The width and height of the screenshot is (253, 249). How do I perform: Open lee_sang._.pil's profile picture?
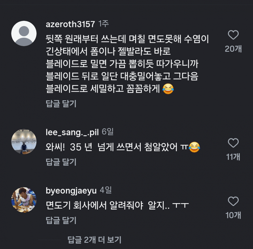24,141
